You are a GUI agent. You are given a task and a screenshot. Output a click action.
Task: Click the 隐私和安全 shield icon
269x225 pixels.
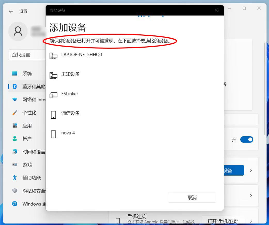coord(15,191)
